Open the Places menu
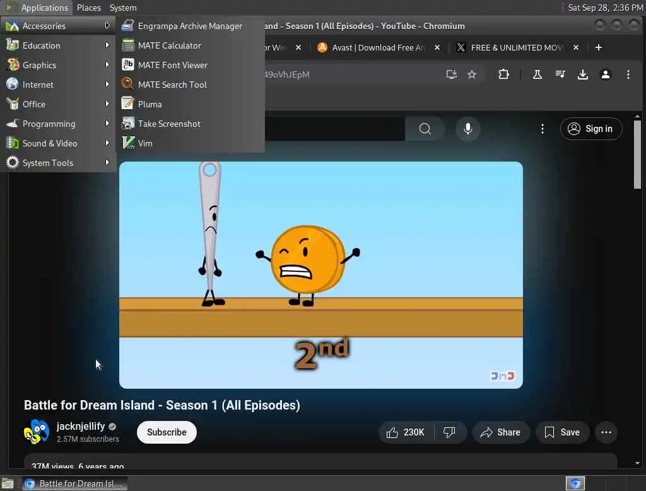This screenshot has height=491, width=646. [88, 8]
